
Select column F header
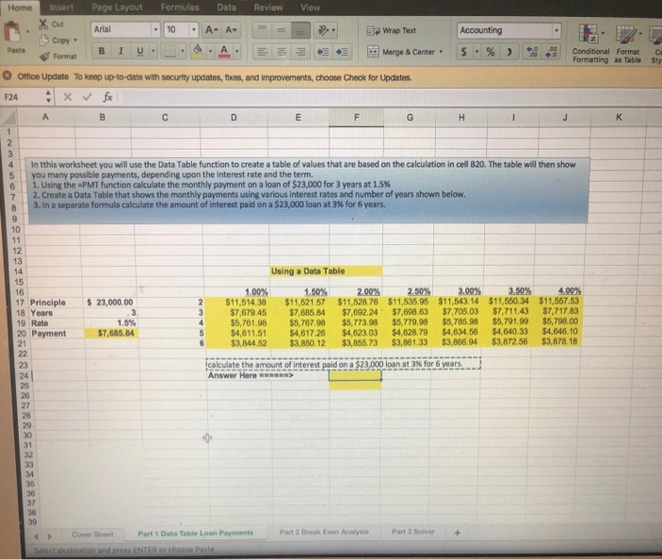click(x=357, y=117)
